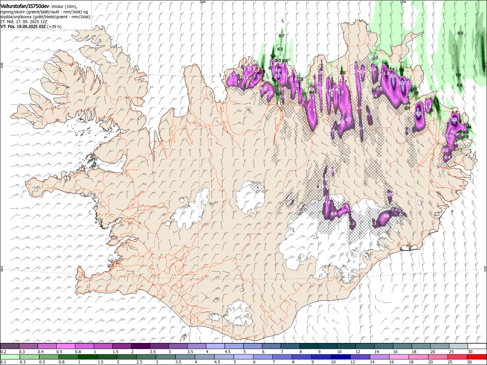
Task: Click the '2.9' precipitation value on map
Action: 386,73
